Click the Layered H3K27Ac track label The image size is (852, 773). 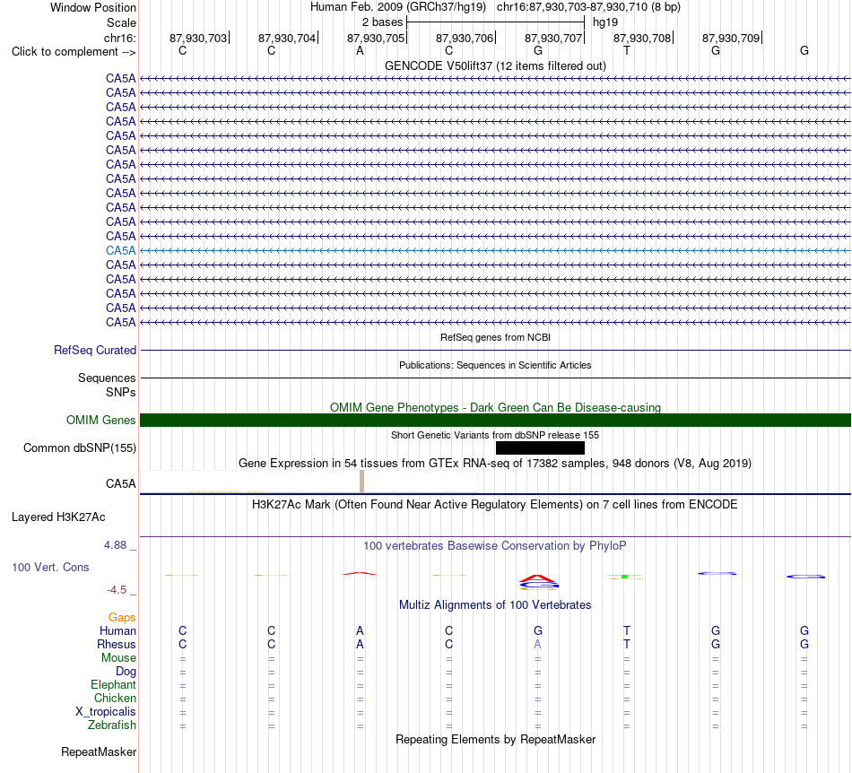click(58, 517)
